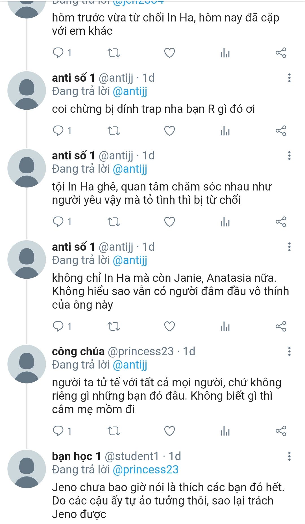Screen dimensions: 305x524
Task: Like the tweet about 'dính trap'
Action: click(x=169, y=131)
